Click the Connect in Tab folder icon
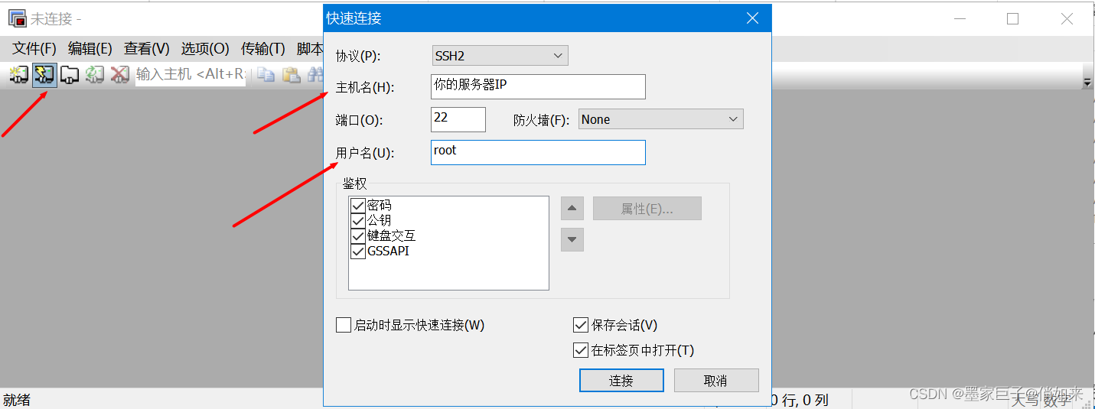This screenshot has width=1095, height=409. pyautogui.click(x=70, y=74)
